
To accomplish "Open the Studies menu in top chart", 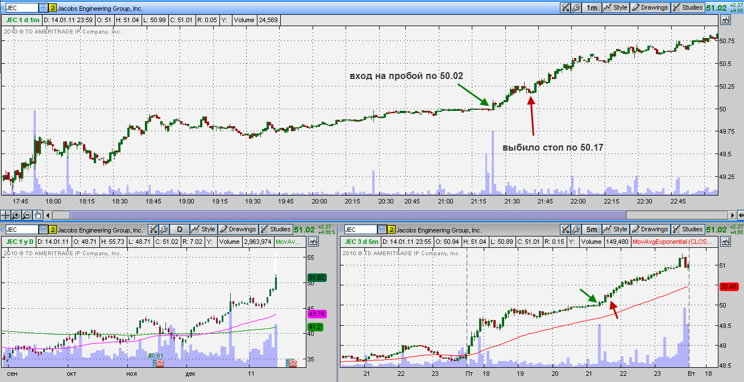I will pos(687,8).
